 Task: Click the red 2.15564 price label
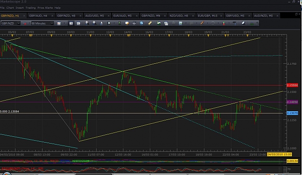coord(292,85)
